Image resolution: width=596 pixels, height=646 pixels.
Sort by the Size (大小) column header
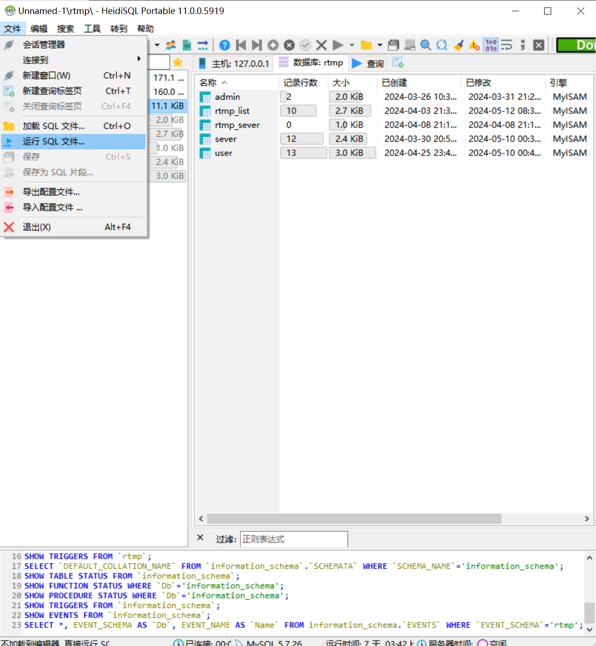tap(353, 83)
